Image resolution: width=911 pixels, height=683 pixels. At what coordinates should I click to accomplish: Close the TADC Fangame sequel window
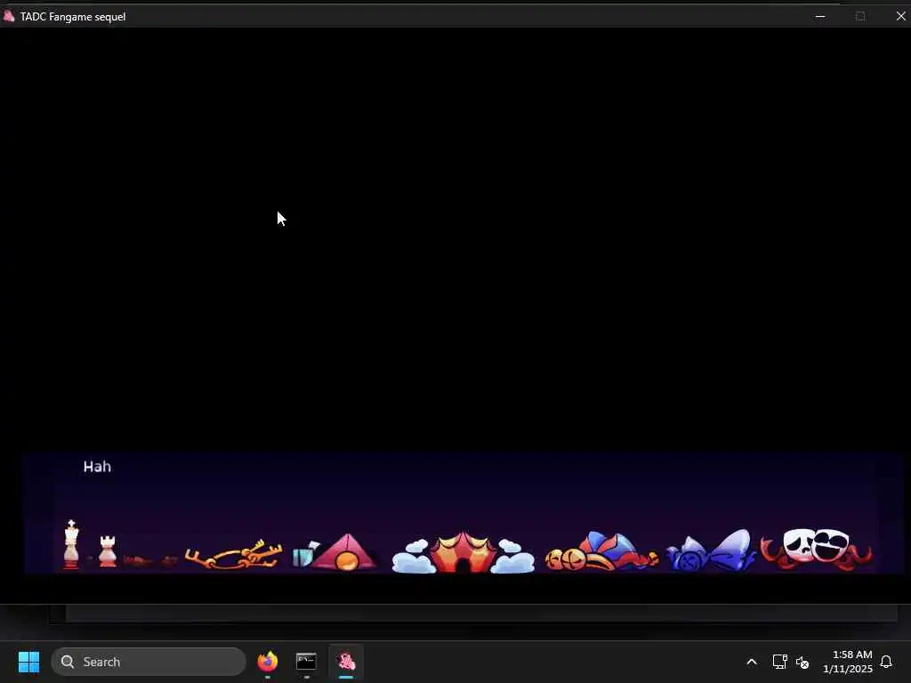click(900, 16)
